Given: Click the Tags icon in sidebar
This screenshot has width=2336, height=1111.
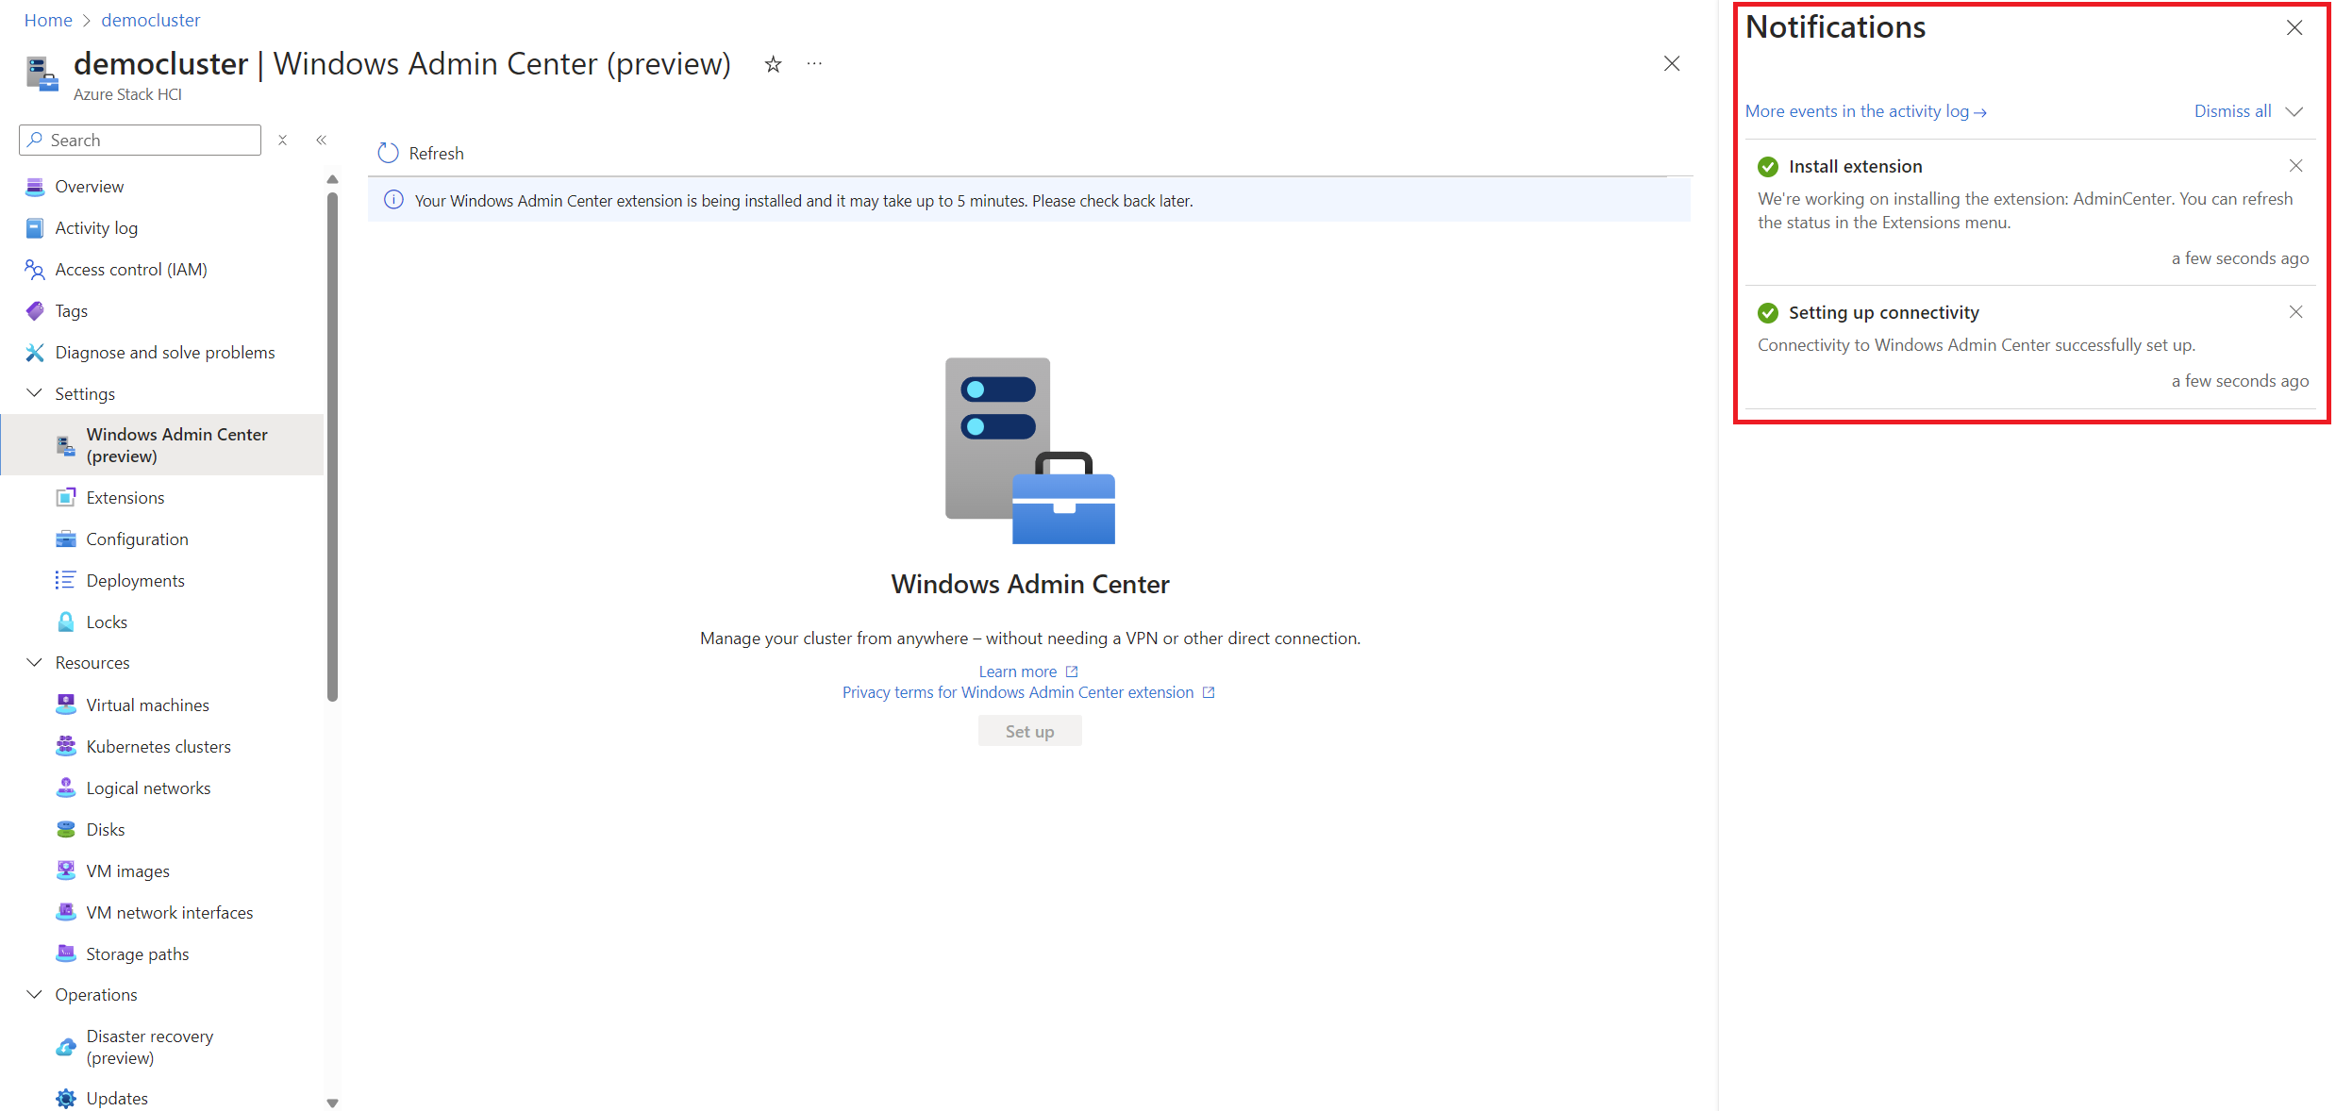Looking at the screenshot, I should (x=35, y=311).
